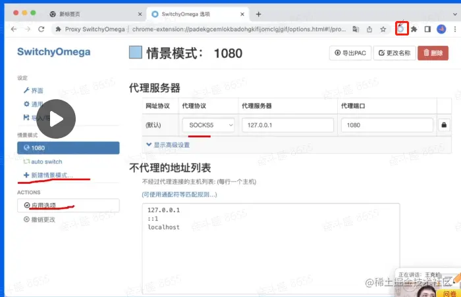This screenshot has height=297, width=461.
Task: Click 更改名称 rename button
Action: [394, 53]
